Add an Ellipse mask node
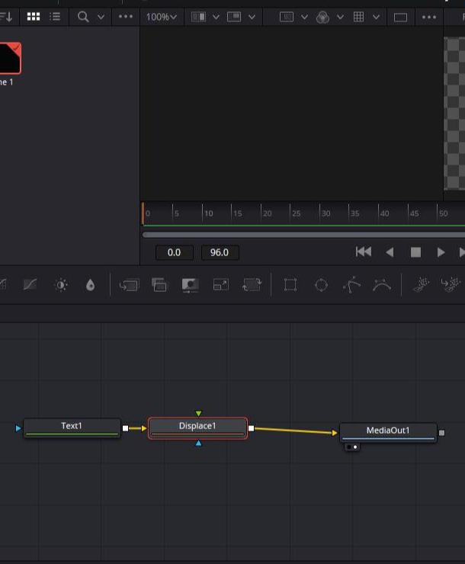 pos(321,285)
